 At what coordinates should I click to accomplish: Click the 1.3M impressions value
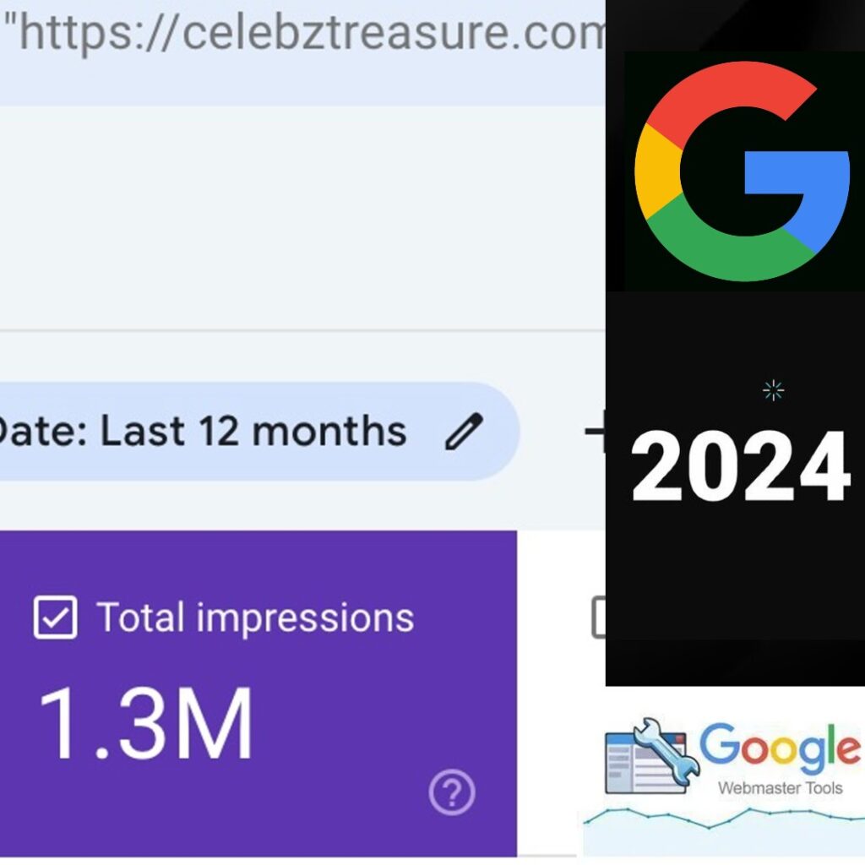(146, 723)
